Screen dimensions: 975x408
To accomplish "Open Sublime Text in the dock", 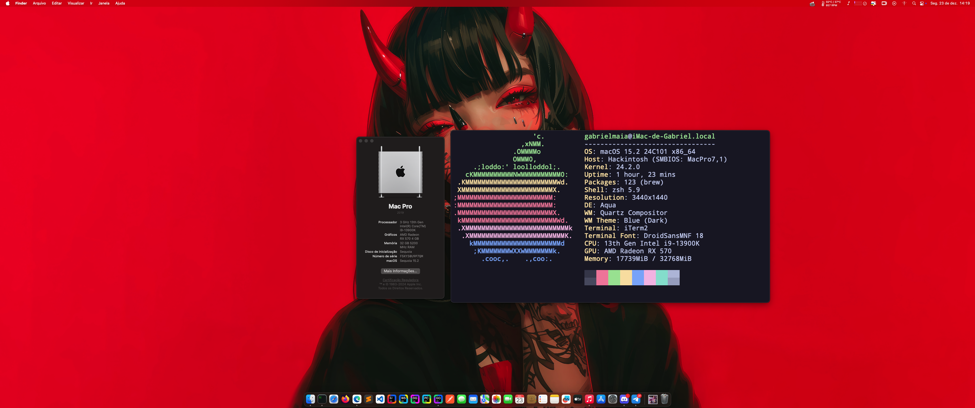I will coord(368,399).
